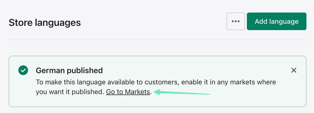This screenshot has height=113, width=314.
Task: Follow the Go to Markets link
Action: 128,92
